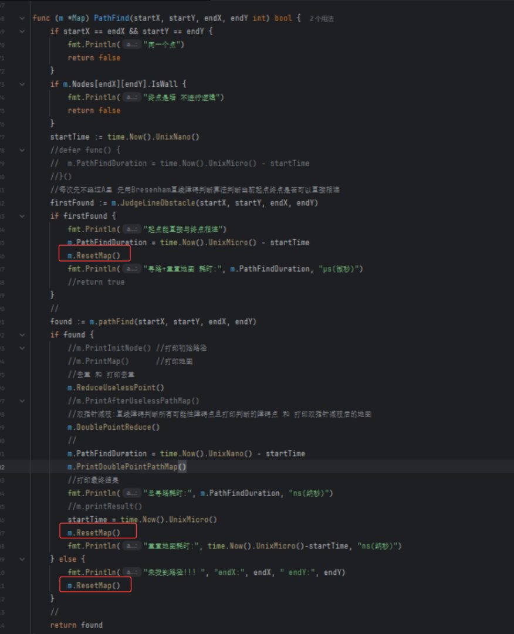Click m.ResetMap() inside the else block
The width and height of the screenshot is (514, 634).
[x=94, y=585]
